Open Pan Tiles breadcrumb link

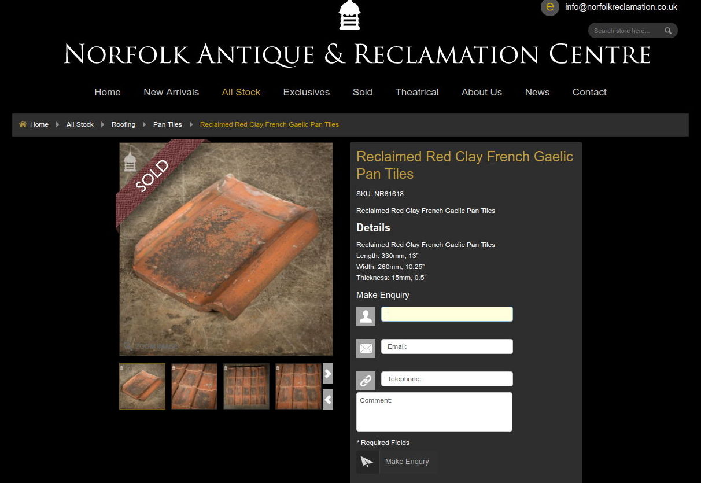(x=168, y=124)
